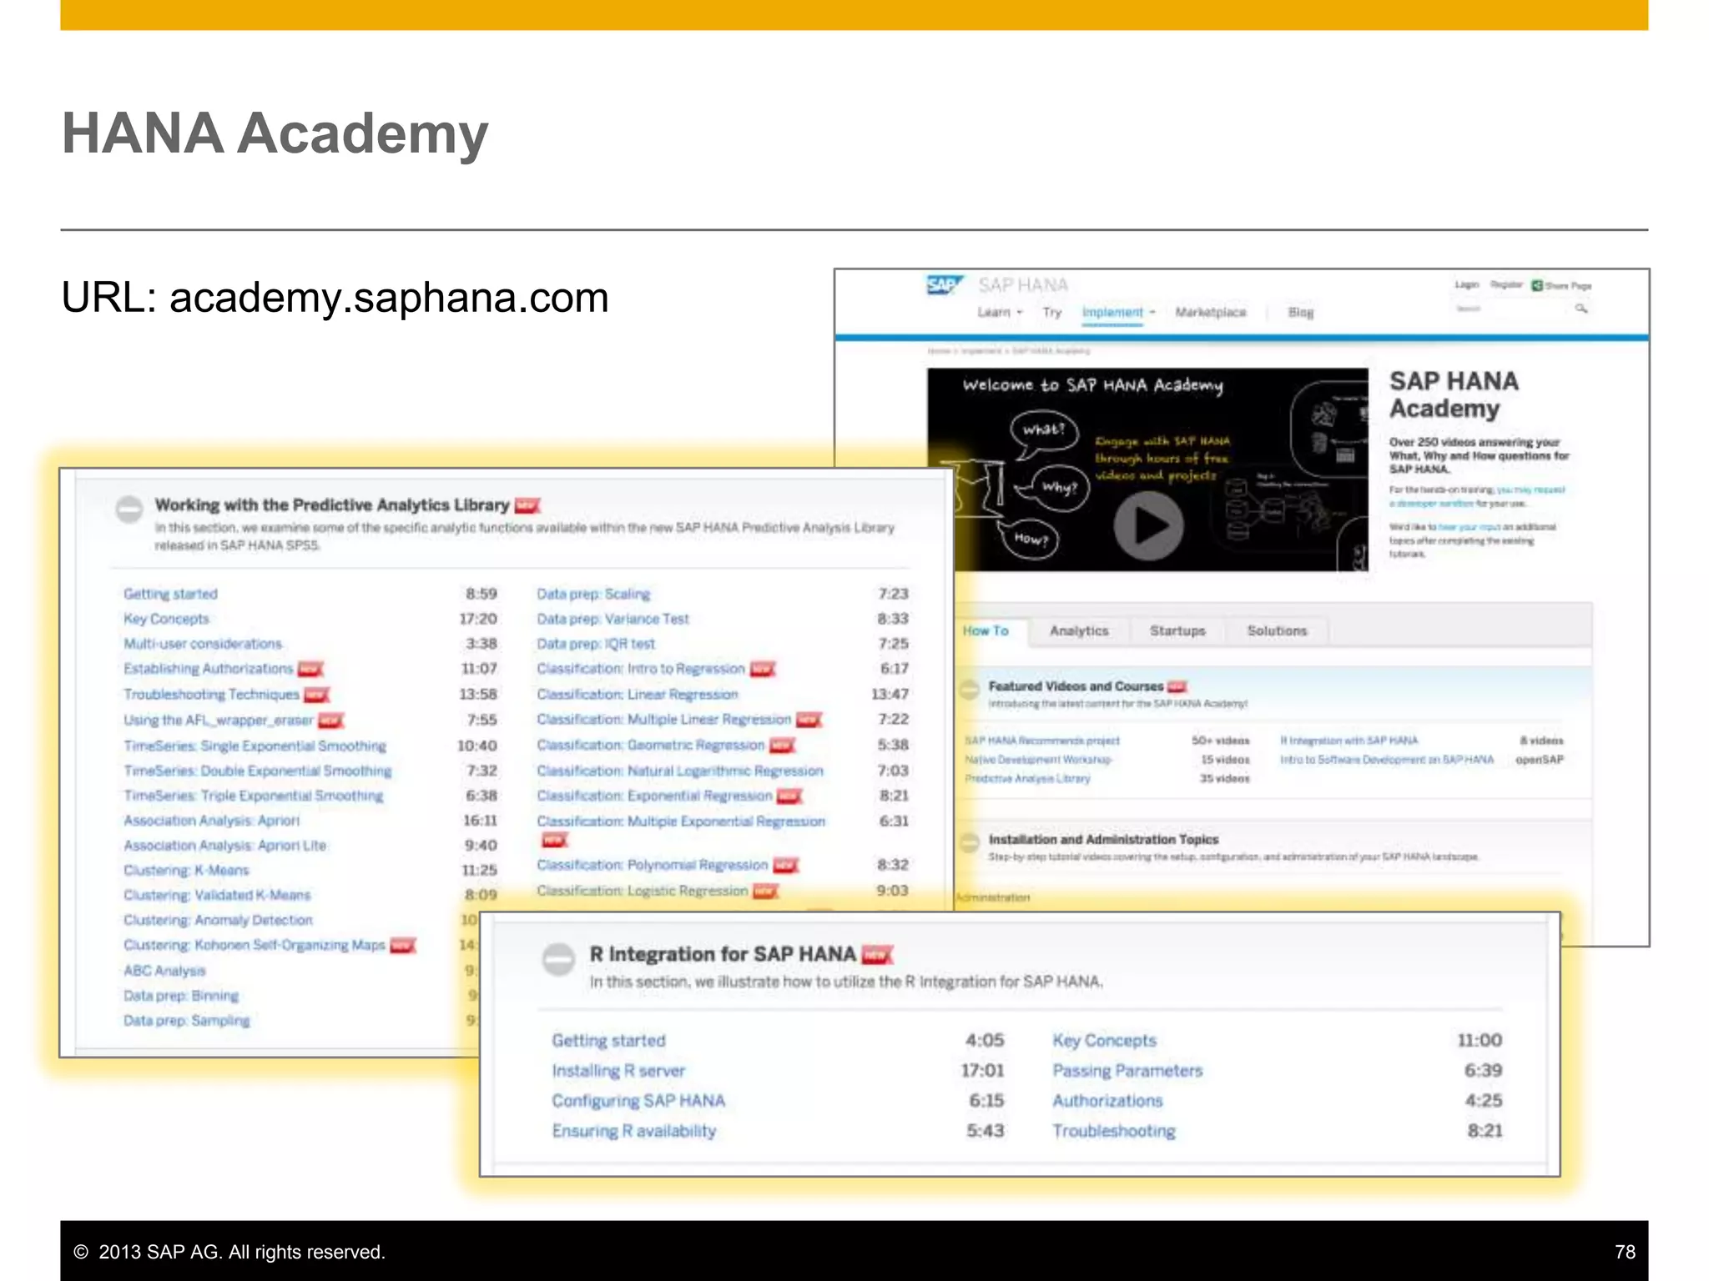
Task: Switch to the Analytics tab
Action: [1079, 630]
